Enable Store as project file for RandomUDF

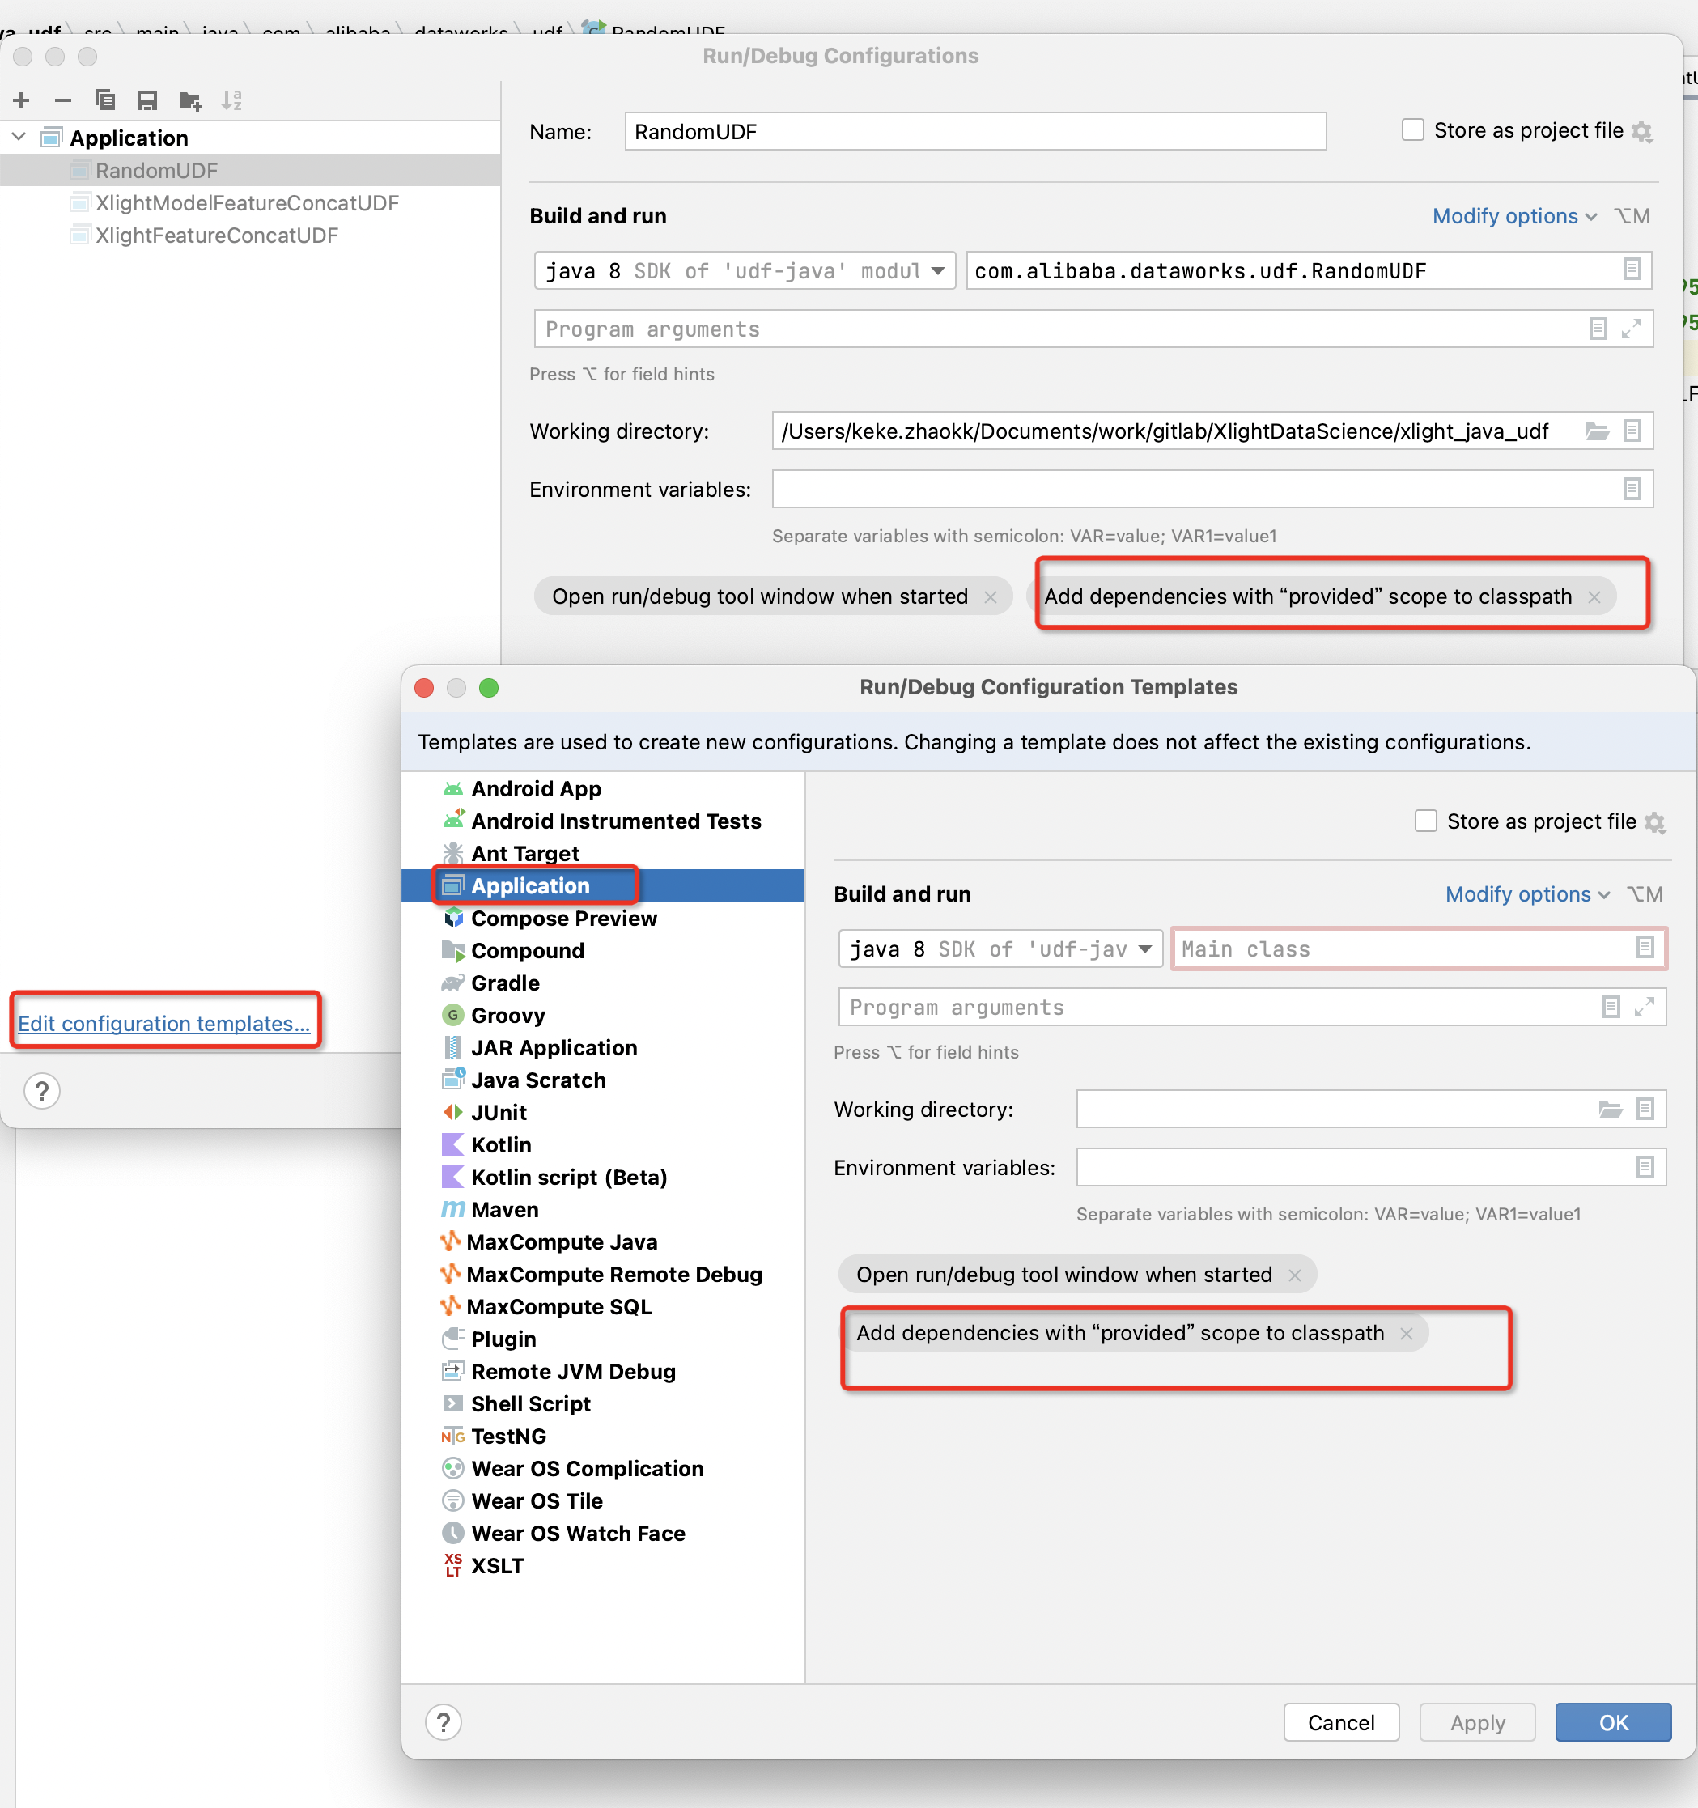coord(1412,130)
